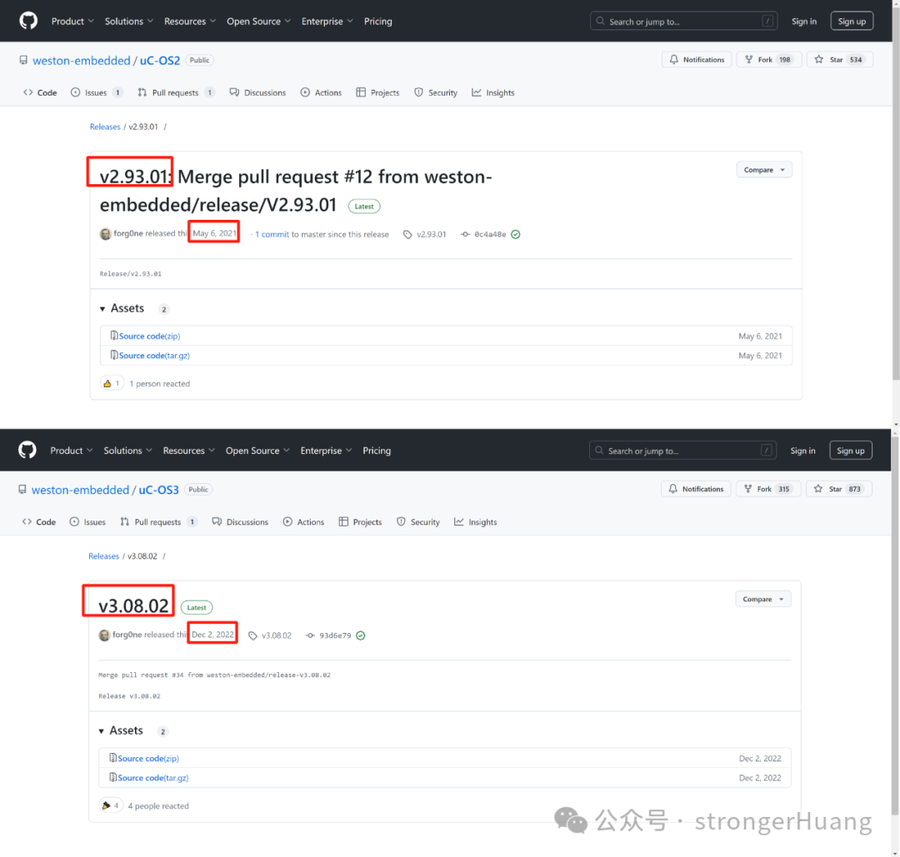
Task: Open Issues tab in uC-OS3 repo
Action: coord(87,521)
